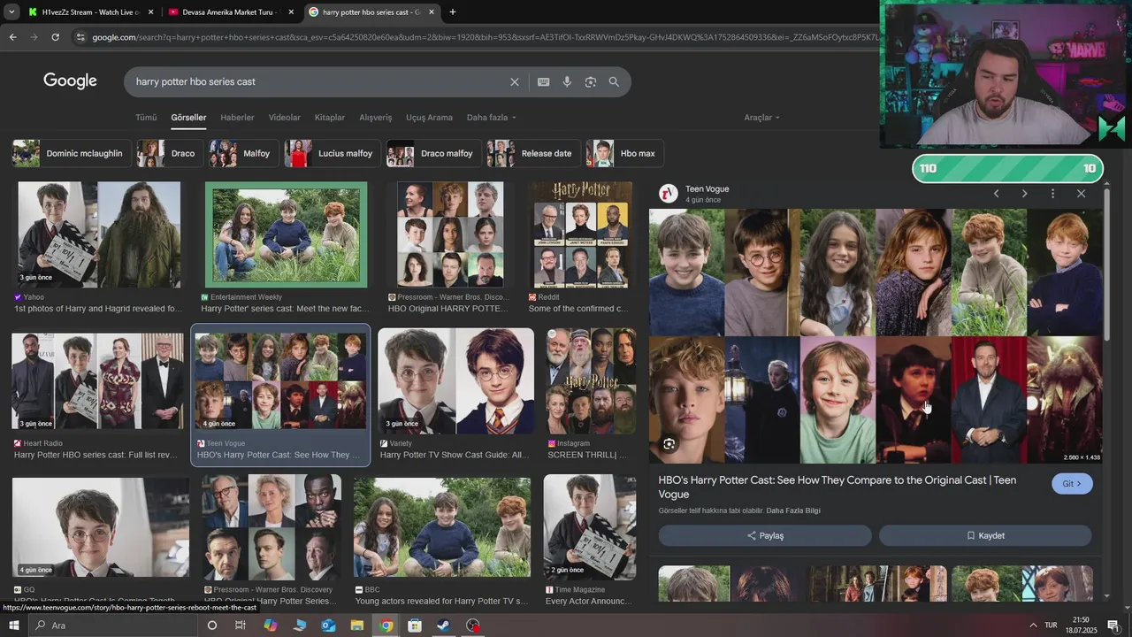Viewport: 1132px width, 637px height.
Task: Expand the Araçlar tools dropdown
Action: [x=761, y=117]
